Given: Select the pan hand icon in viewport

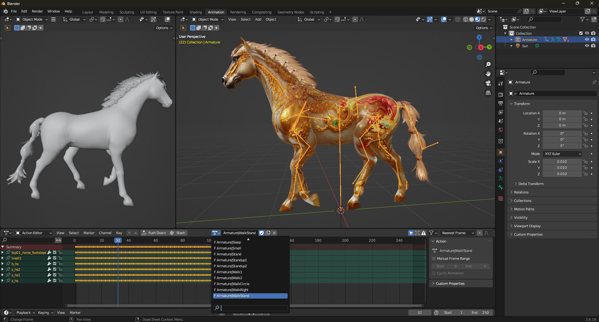Looking at the screenshot, I should 488,74.
